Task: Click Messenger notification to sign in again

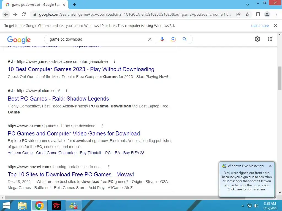Action: (x=246, y=181)
